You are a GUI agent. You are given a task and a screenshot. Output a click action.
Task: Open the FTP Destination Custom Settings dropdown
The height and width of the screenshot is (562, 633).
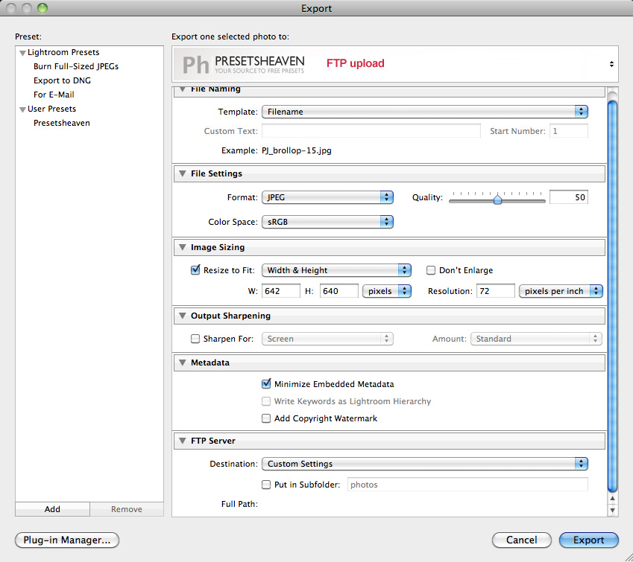pos(425,464)
